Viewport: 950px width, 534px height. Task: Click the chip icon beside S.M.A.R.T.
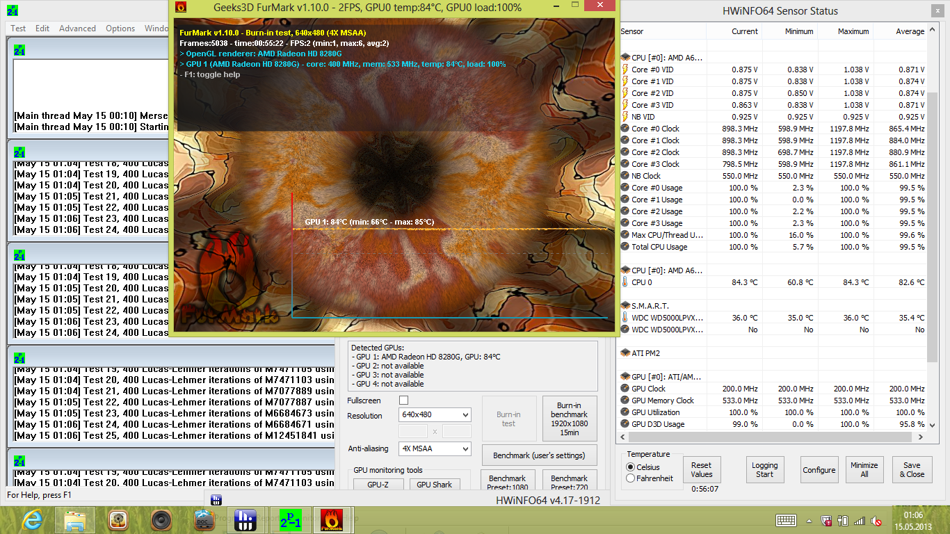(625, 306)
